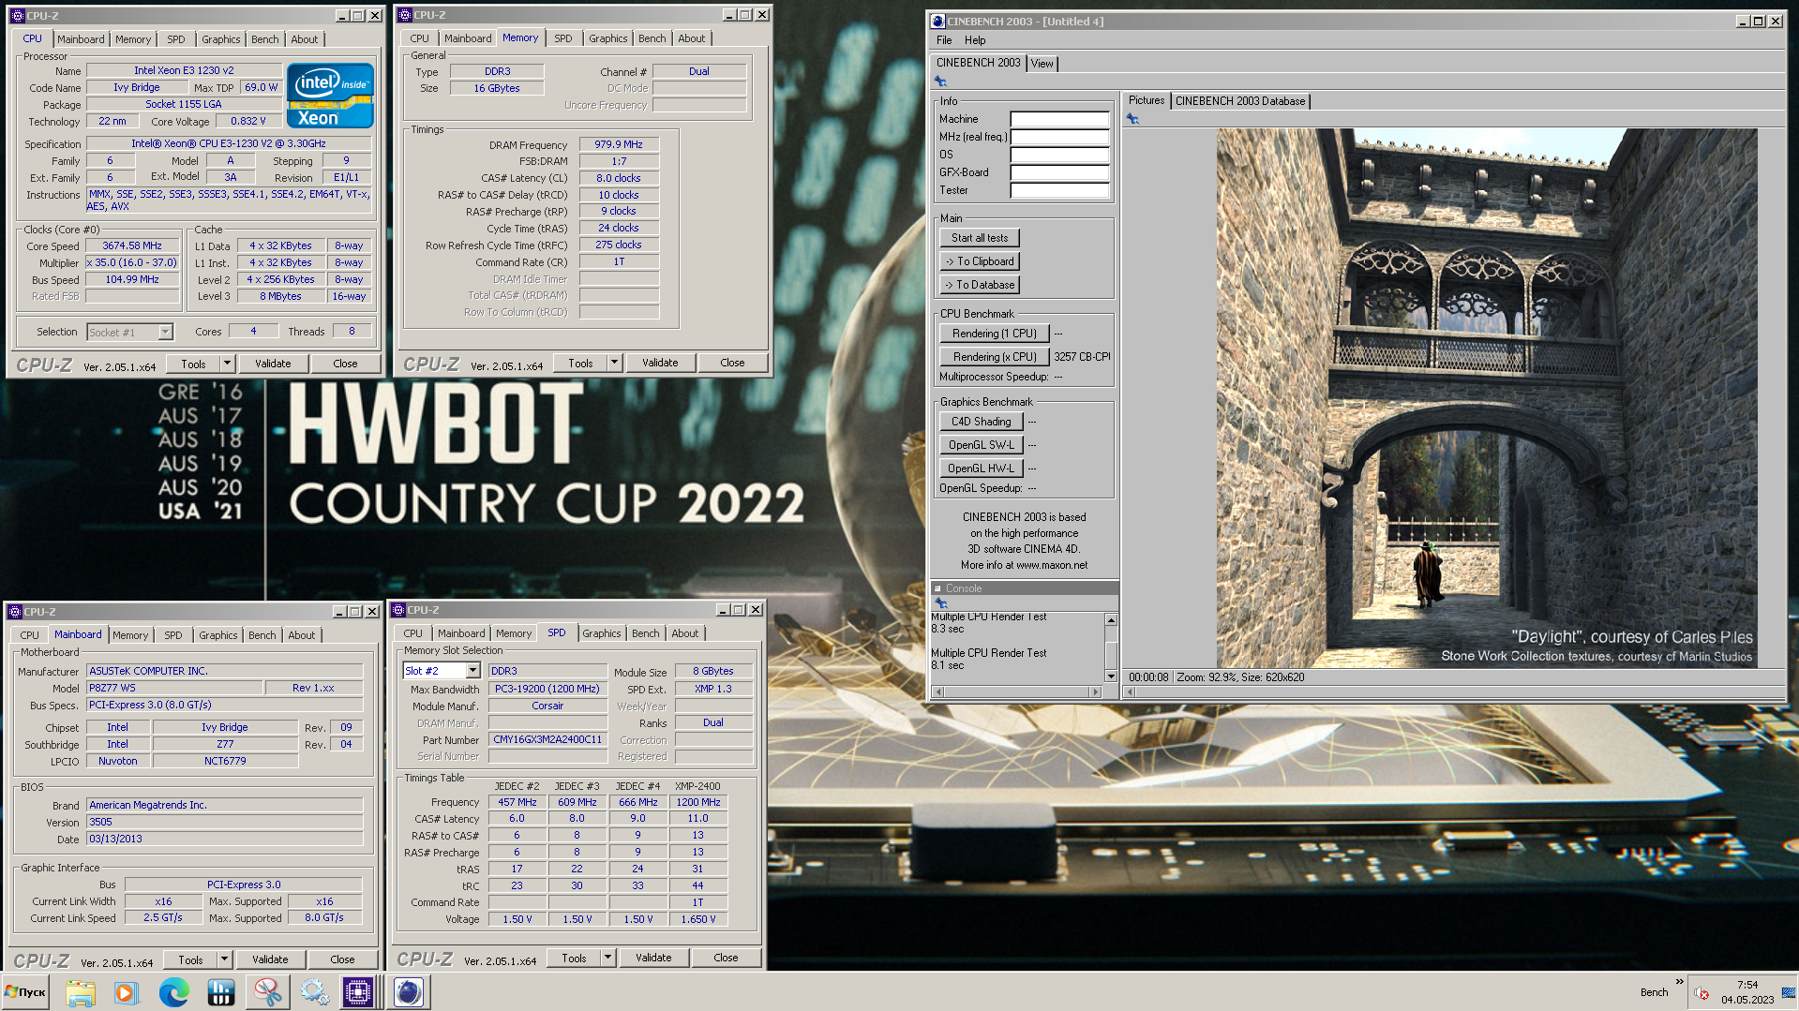Click the GFX-Board input field
Screen dimensions: 1799x1011
click(1060, 172)
